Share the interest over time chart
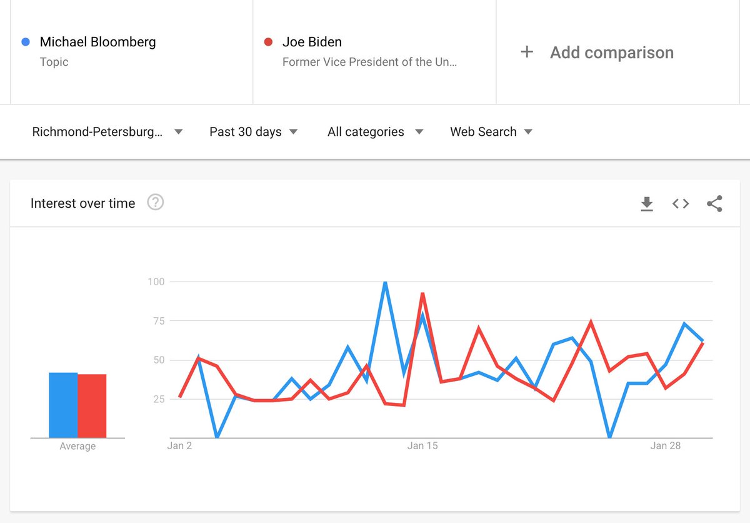The width and height of the screenshot is (750, 523). pyautogui.click(x=714, y=204)
